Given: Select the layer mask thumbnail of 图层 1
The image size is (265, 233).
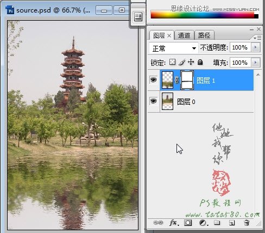Looking at the screenshot, I should click(x=187, y=80).
